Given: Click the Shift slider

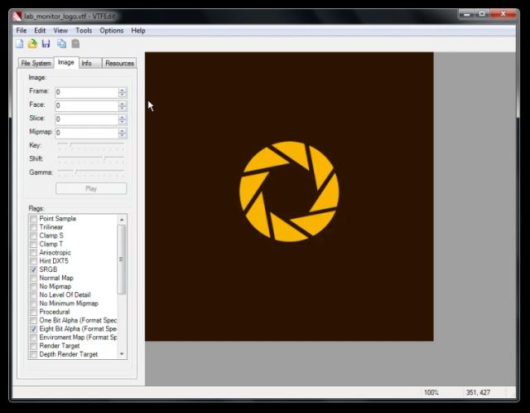Looking at the screenshot, I should point(90,158).
